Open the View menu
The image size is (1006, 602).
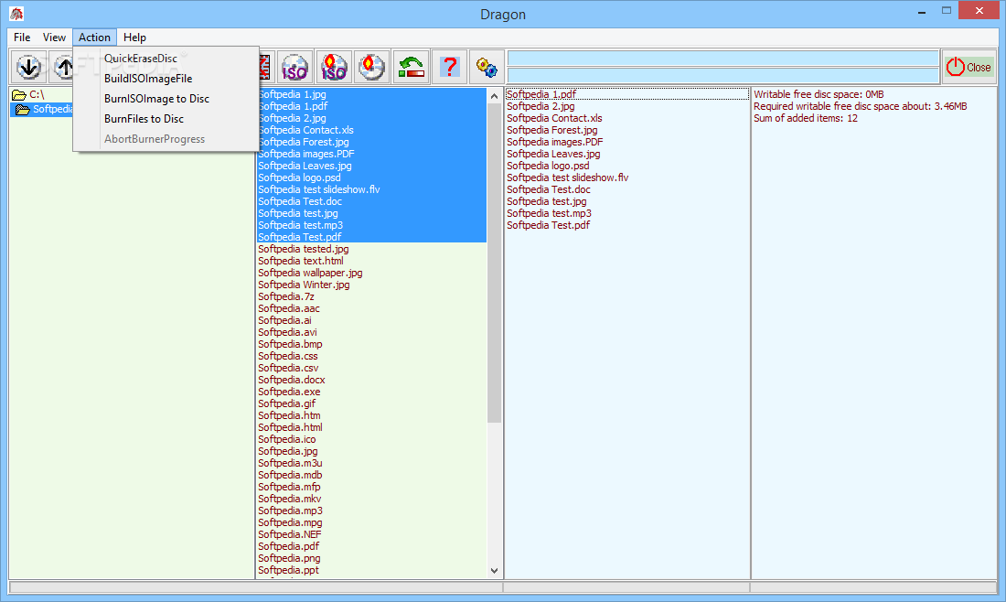(55, 38)
